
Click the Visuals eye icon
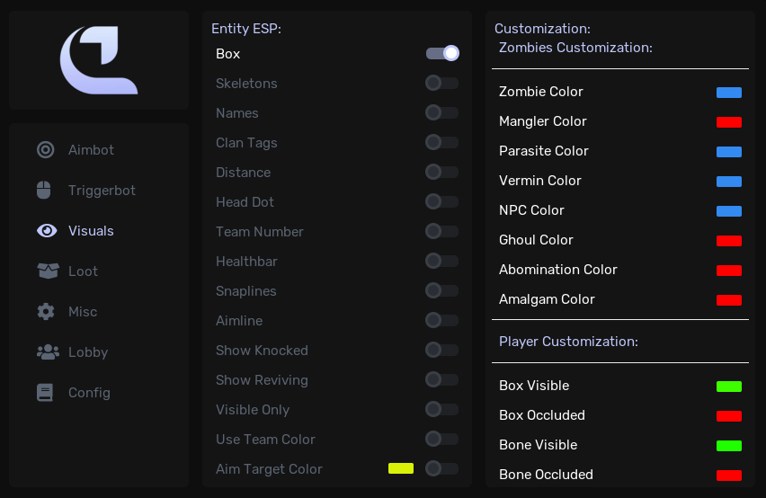coord(47,230)
